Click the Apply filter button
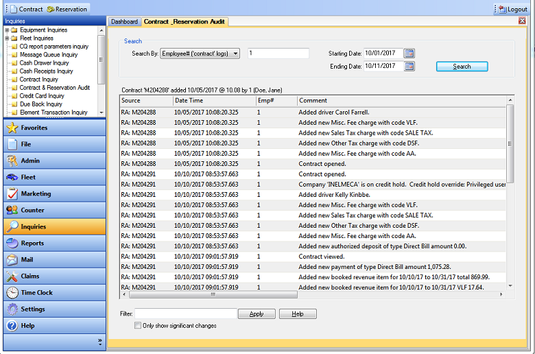 pyautogui.click(x=257, y=314)
